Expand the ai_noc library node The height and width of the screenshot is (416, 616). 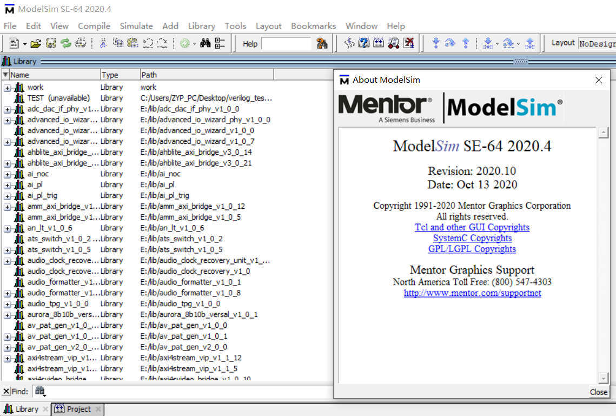[8, 174]
